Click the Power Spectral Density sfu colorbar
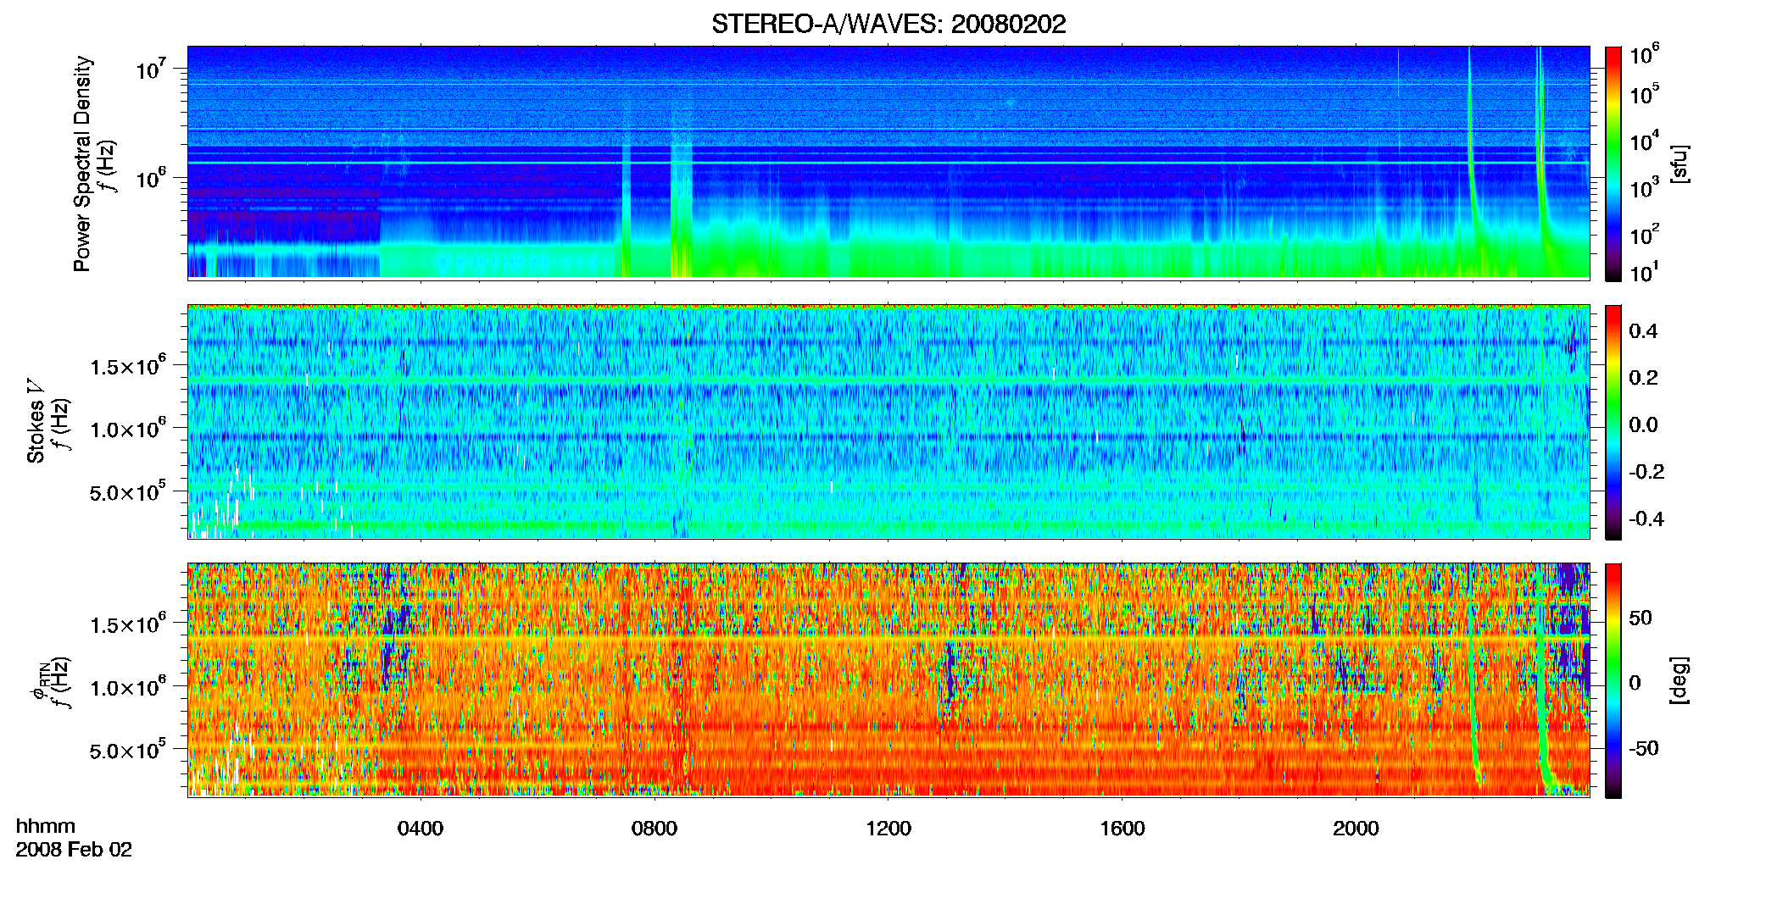This screenshot has height=915, width=1777. [x=1613, y=164]
